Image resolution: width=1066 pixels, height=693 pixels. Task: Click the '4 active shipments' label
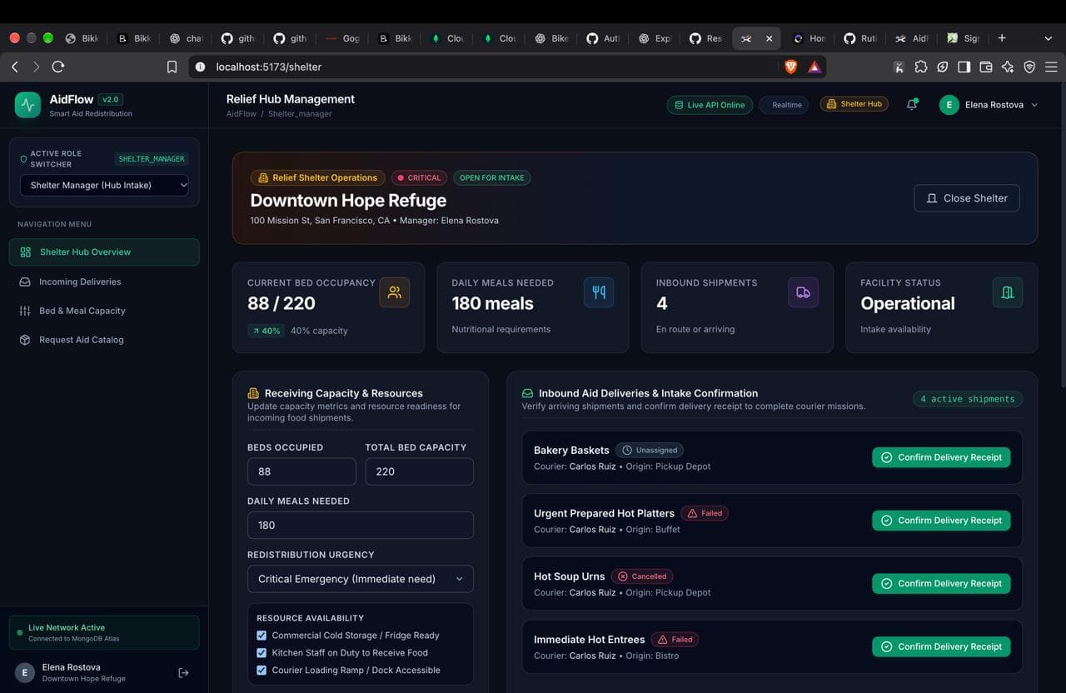(968, 399)
